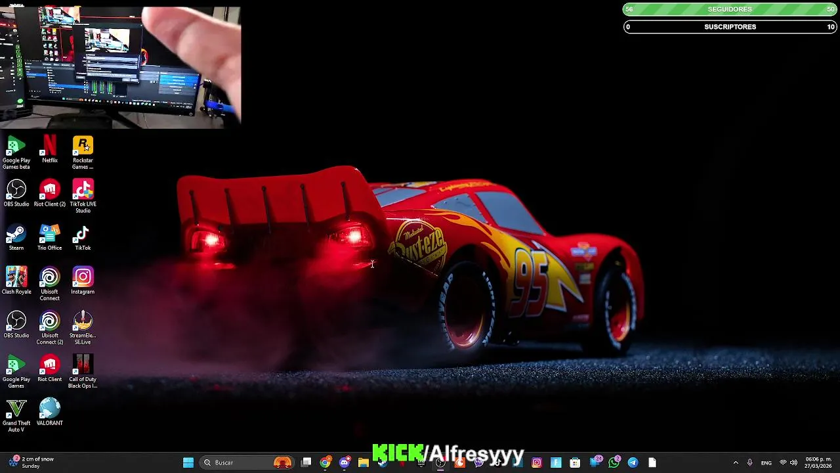Open the Wi-Fi network tray icon
This screenshot has width=840, height=473.
783,462
